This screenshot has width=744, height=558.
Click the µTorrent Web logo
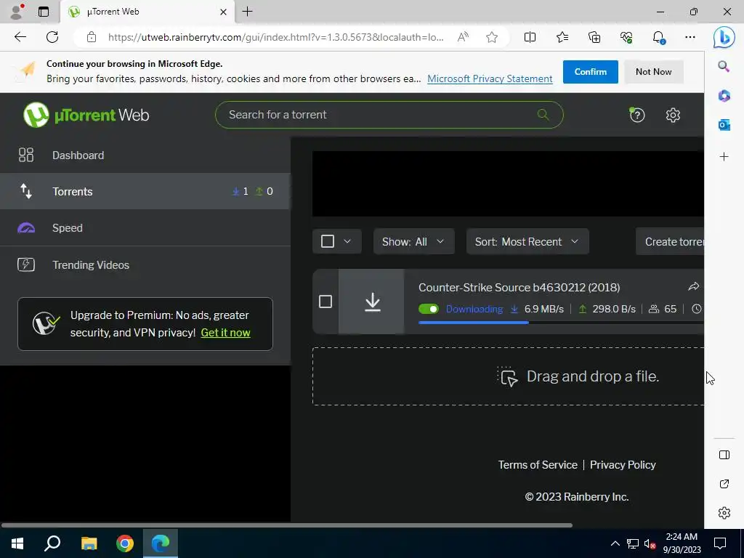click(x=86, y=115)
